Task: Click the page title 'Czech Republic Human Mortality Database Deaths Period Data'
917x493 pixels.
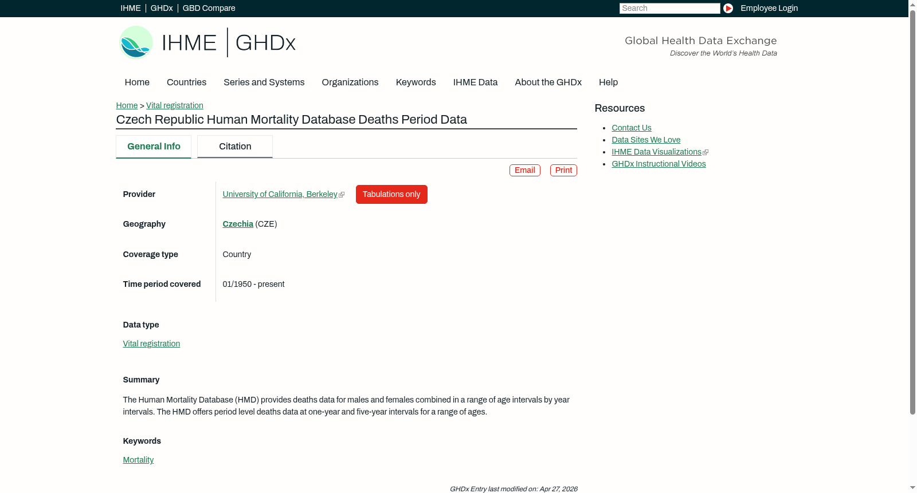Action: (292, 120)
